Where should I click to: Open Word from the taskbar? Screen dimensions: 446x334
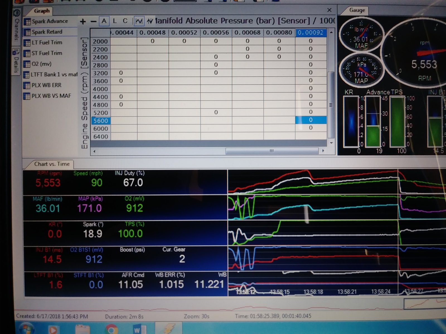139,330
